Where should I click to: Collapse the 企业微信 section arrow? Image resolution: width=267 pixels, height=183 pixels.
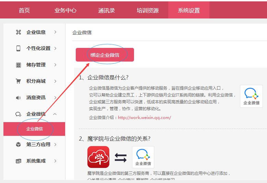coord(55,114)
